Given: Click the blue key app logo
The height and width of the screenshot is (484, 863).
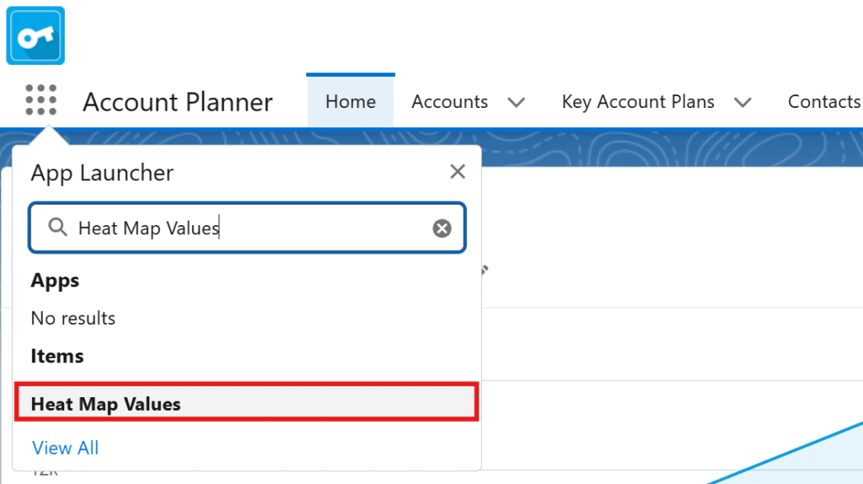Looking at the screenshot, I should click(x=35, y=35).
